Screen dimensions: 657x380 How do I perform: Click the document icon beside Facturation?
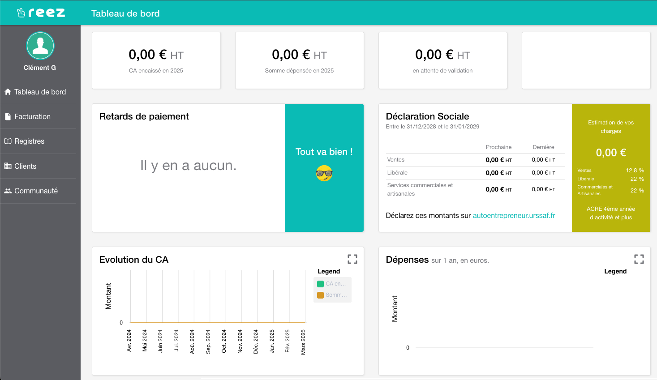(x=8, y=116)
